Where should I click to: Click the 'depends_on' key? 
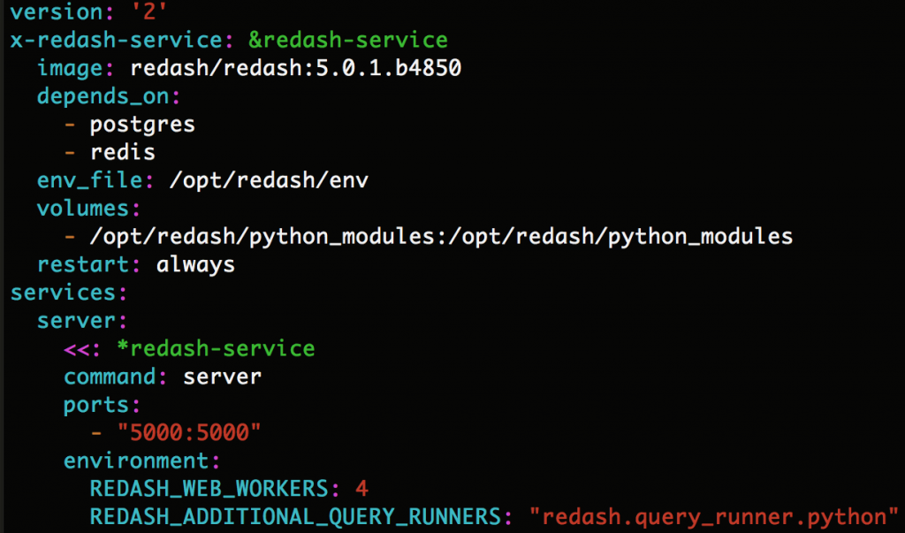(x=103, y=95)
